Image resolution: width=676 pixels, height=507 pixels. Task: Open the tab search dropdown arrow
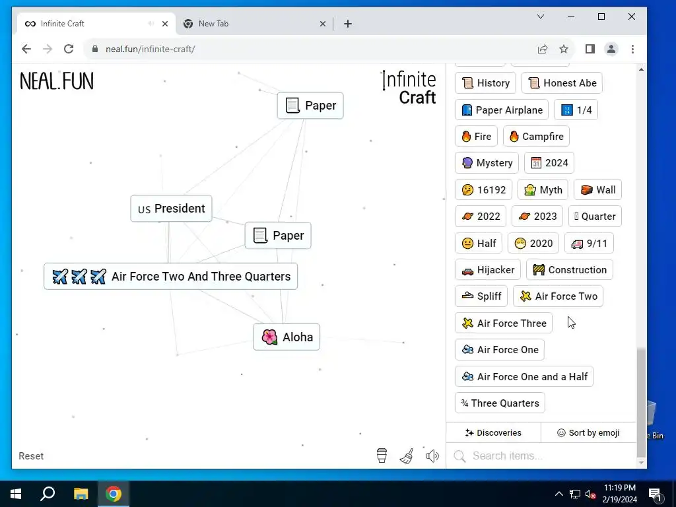pos(540,17)
